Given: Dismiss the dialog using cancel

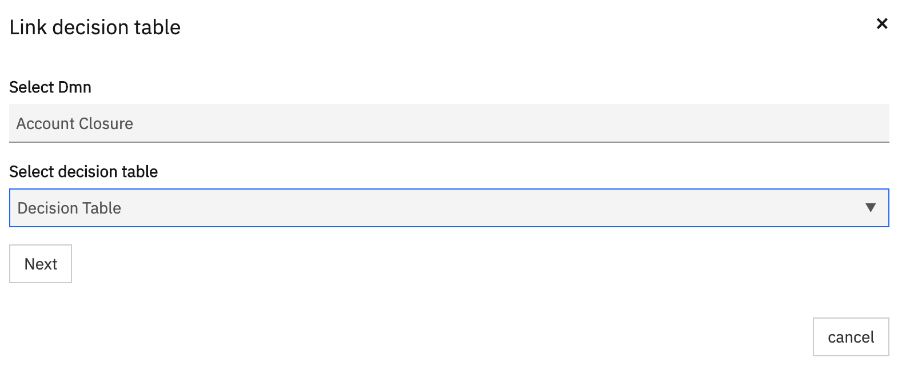Looking at the screenshot, I should 851,337.
